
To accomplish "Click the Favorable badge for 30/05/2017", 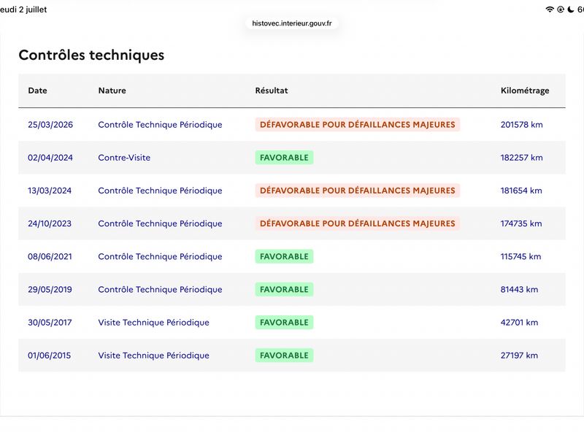I will tap(284, 323).
